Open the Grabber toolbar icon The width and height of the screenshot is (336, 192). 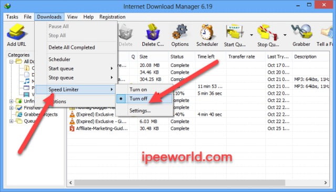tap(301, 32)
